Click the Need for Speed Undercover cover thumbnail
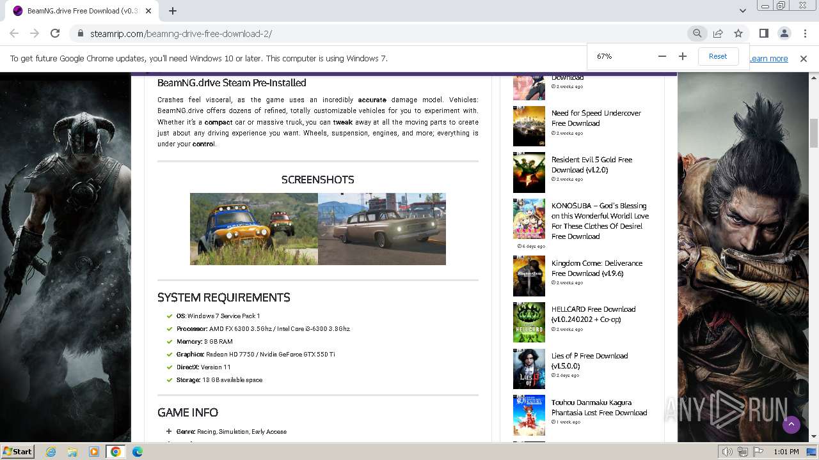The image size is (819, 460). pos(529,126)
